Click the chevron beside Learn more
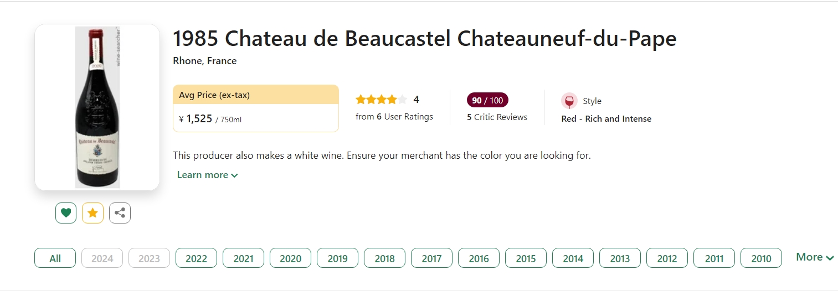This screenshot has height=291, width=838. 234,175
